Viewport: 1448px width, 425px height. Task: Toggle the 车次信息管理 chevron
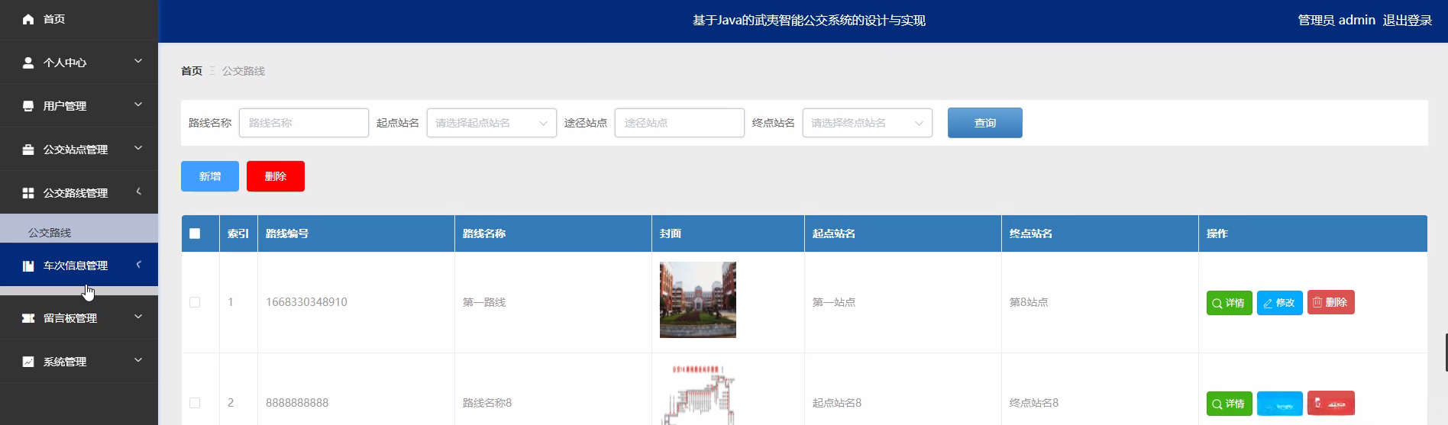[138, 265]
